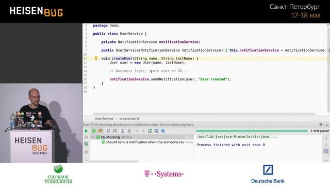Stop the process with the square button
Image resolution: width=330 pixels, height=186 pixels.
(x=86, y=151)
